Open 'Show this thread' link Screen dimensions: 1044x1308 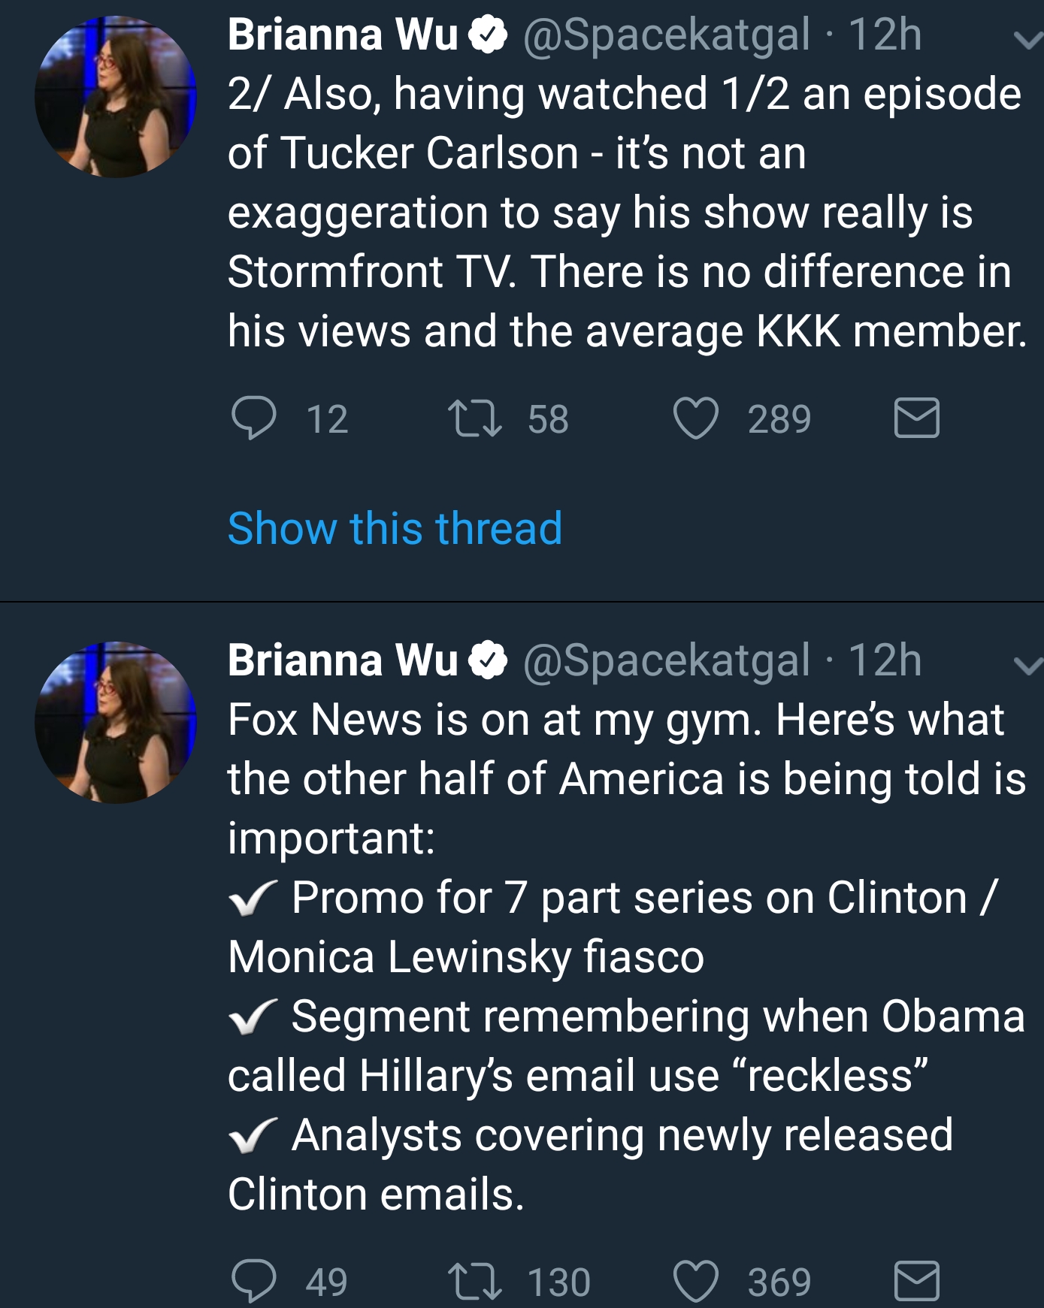tap(395, 527)
